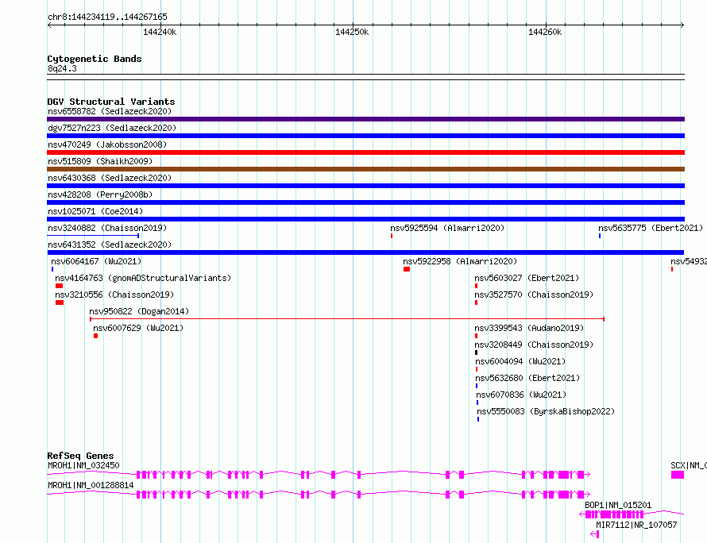Select the MROH1 NM_001288814 transcript exon structure
This screenshot has width=707, height=543.
pos(319,495)
